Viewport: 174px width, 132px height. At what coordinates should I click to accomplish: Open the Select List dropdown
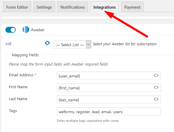tap(72, 44)
